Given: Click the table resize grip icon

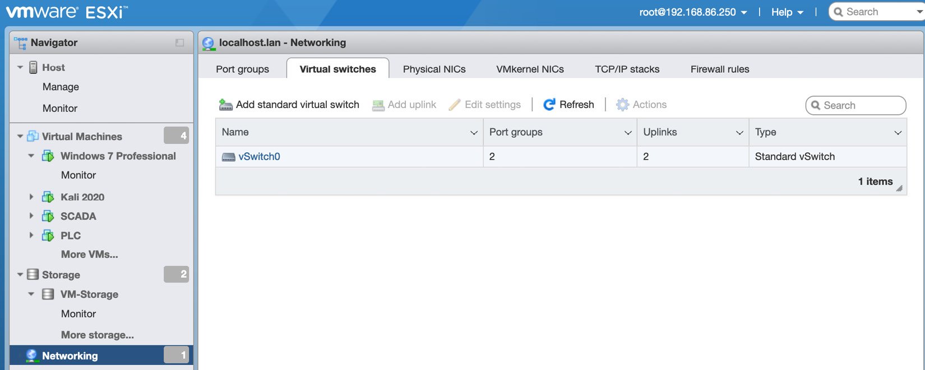Looking at the screenshot, I should [x=899, y=189].
